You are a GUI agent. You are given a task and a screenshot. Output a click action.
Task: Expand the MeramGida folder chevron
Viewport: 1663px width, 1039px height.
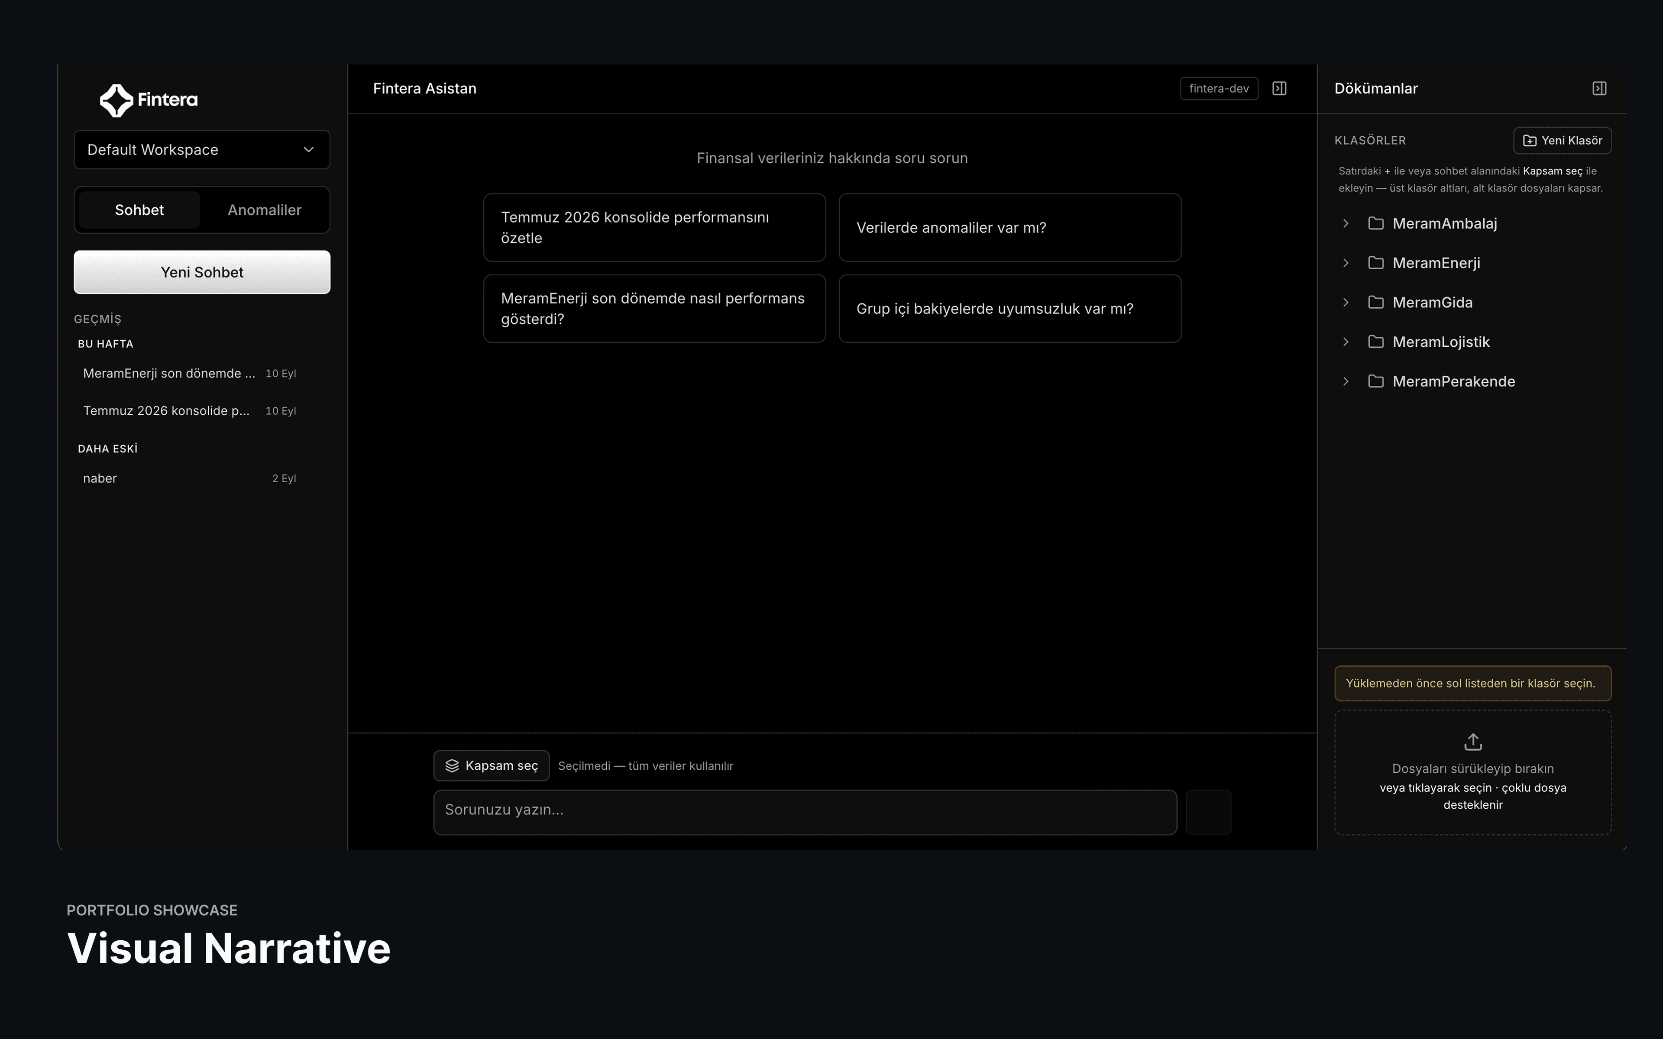point(1346,302)
